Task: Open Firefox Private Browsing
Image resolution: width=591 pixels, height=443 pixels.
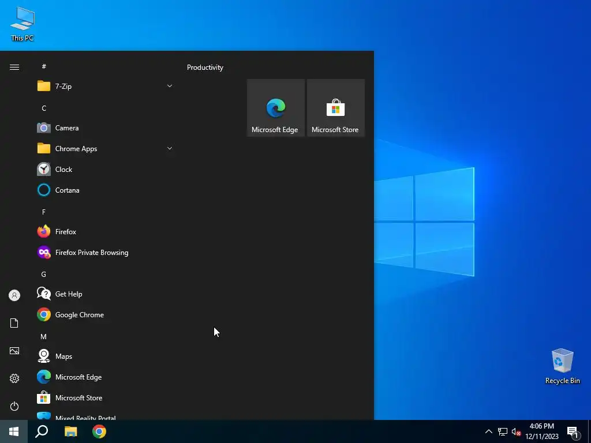Action: 105,253
